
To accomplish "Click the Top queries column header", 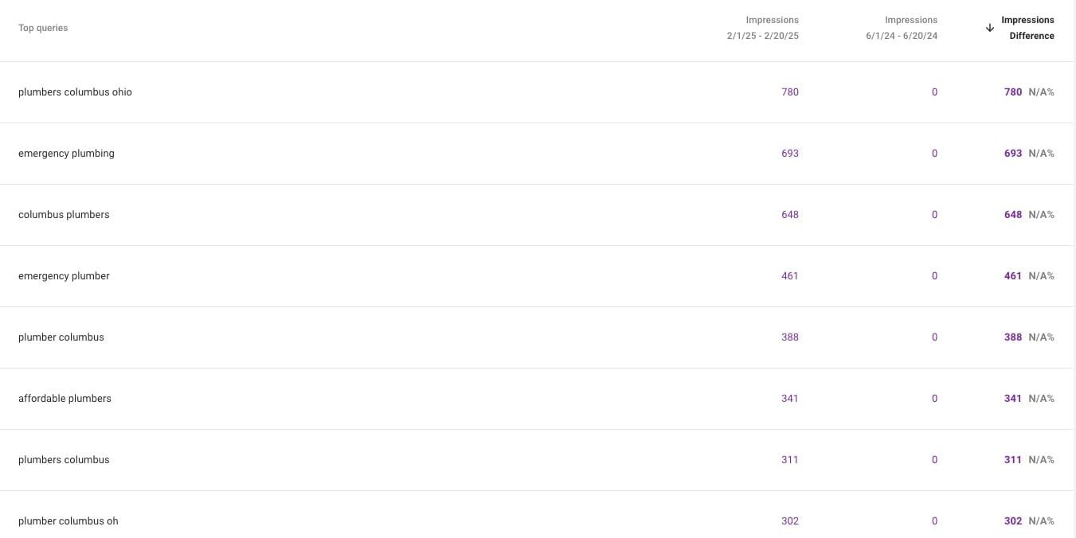I will click(43, 28).
